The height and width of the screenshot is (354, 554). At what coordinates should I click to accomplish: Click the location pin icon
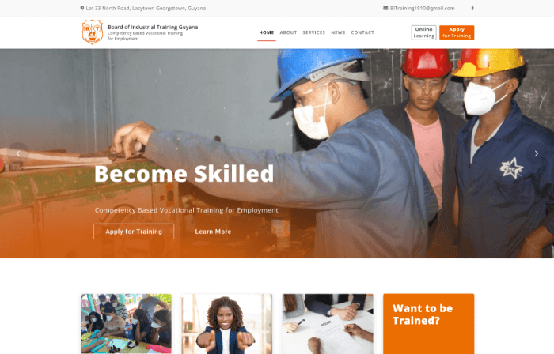[82, 8]
